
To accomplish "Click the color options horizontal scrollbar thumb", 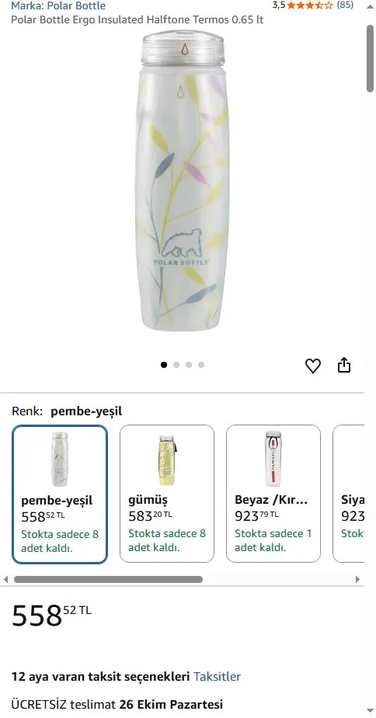I will [x=108, y=579].
